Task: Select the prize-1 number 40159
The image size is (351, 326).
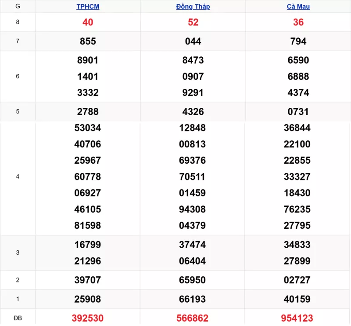Action: pos(298,299)
